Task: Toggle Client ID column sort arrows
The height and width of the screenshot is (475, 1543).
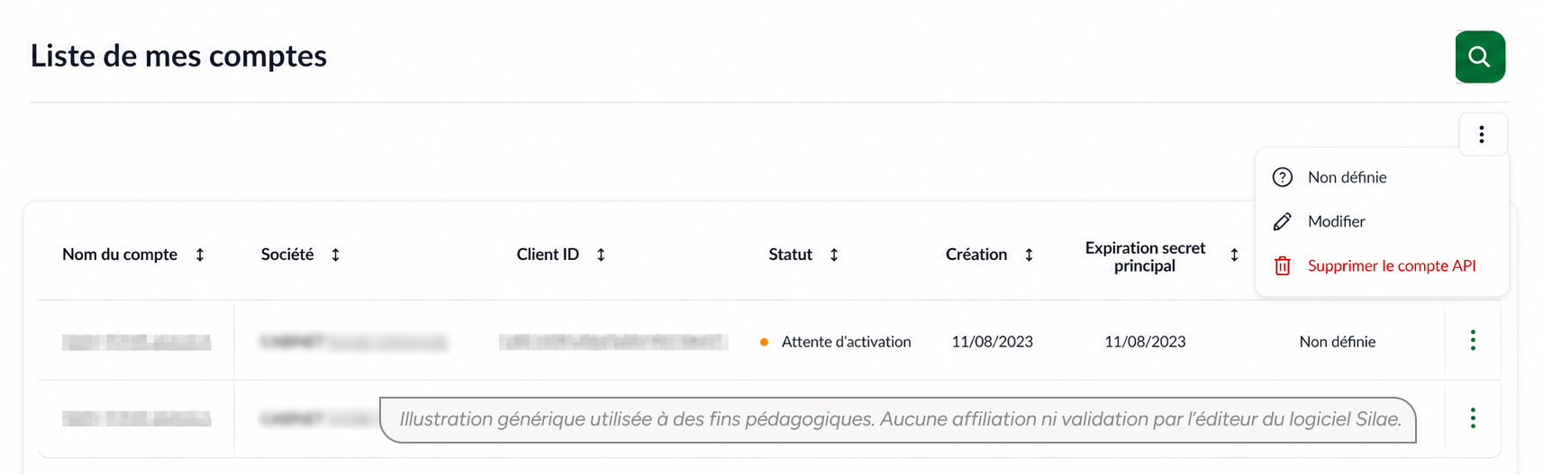Action: coord(601,255)
